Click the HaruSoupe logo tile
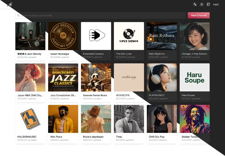 click(x=195, y=77)
